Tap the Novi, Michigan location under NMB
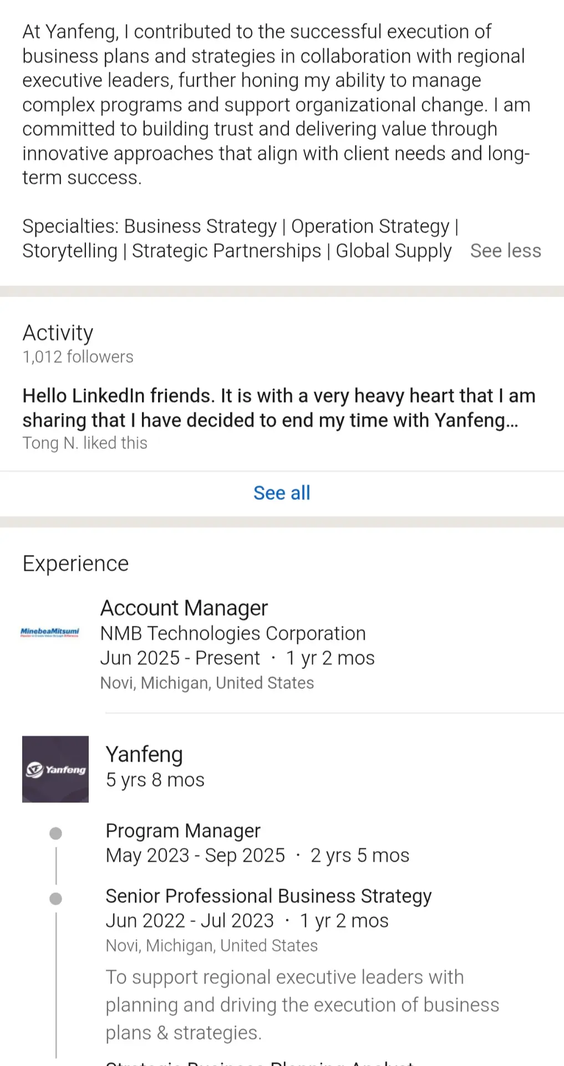The width and height of the screenshot is (564, 1066). (x=207, y=683)
